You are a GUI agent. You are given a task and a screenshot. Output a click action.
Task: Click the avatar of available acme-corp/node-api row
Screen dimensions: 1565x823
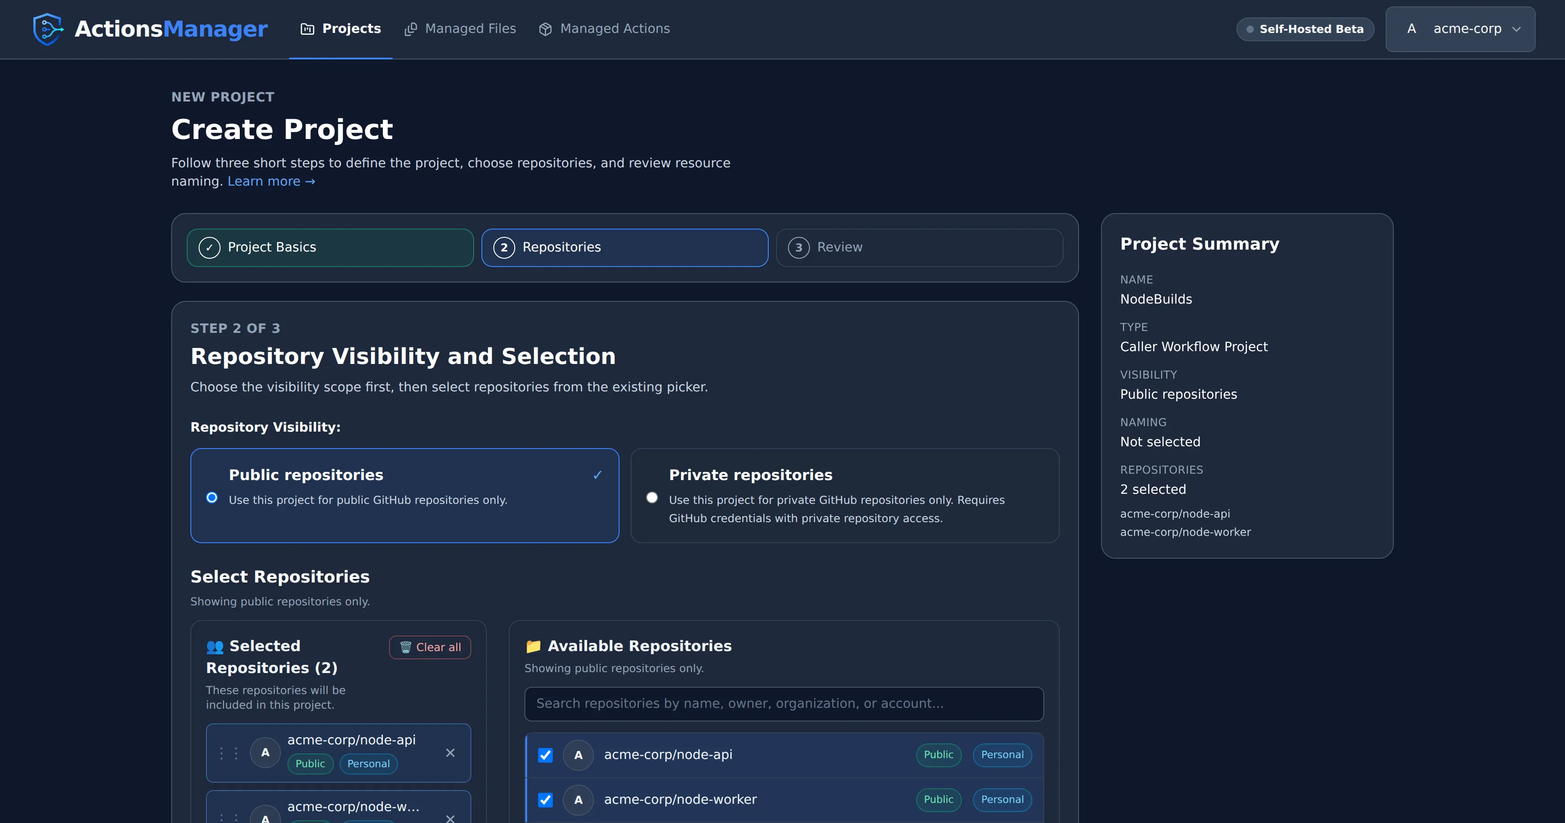click(x=578, y=755)
